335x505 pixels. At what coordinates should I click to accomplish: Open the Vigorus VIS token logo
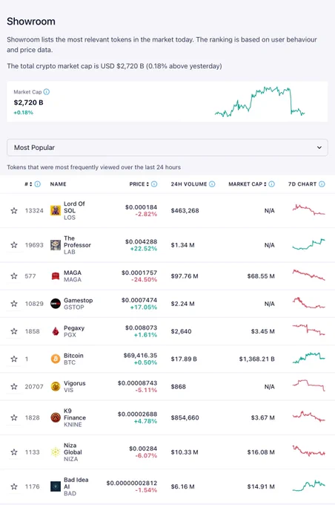pos(56,386)
